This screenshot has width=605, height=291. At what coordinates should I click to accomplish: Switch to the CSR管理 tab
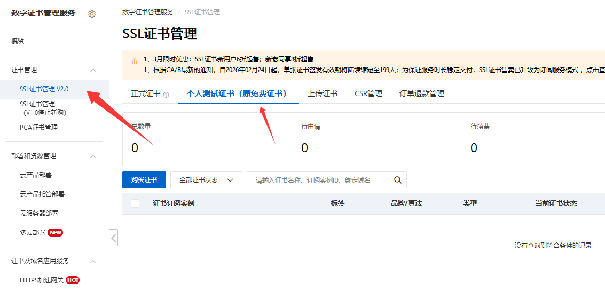[368, 93]
